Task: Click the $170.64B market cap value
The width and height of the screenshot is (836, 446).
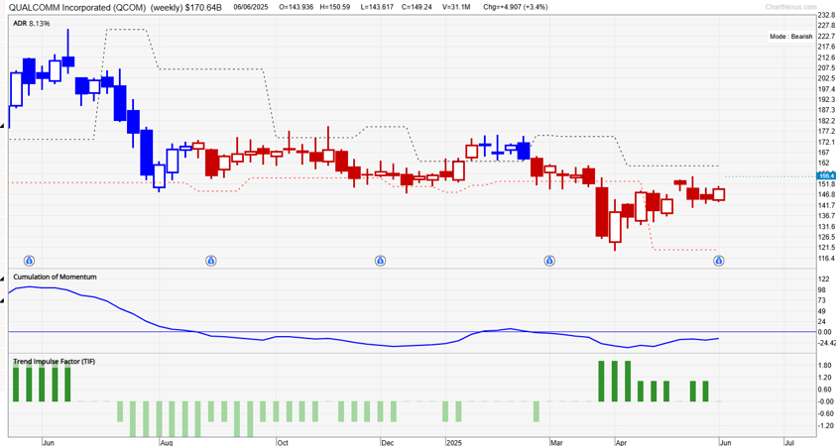Action: pos(204,8)
